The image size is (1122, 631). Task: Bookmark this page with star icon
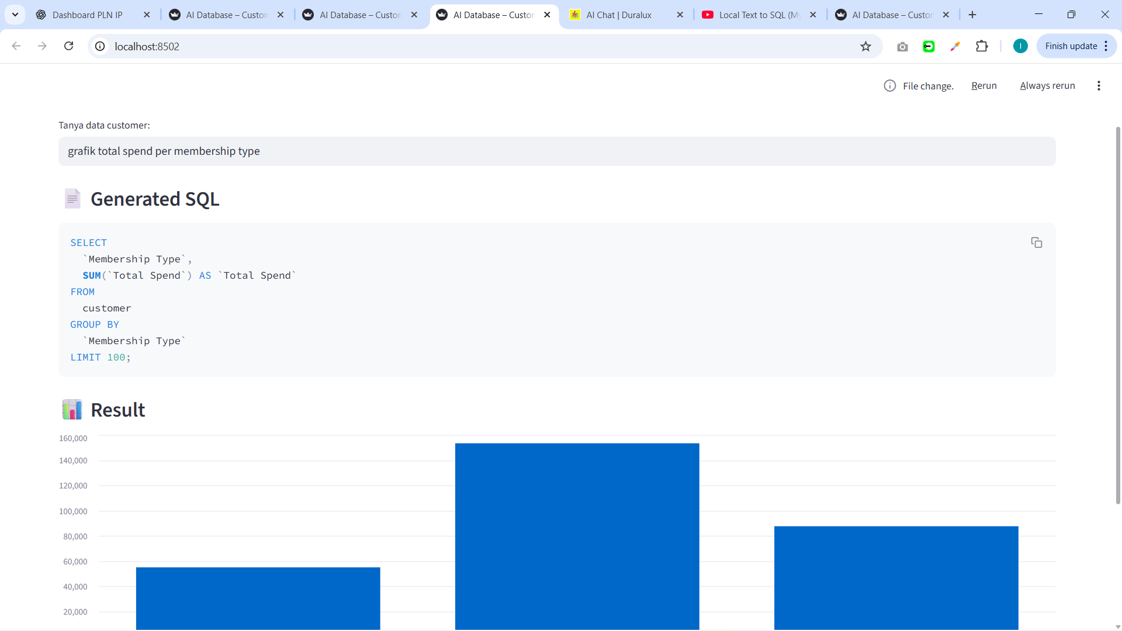click(x=865, y=46)
